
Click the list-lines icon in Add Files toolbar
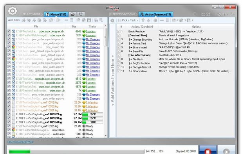(x=72, y=20)
